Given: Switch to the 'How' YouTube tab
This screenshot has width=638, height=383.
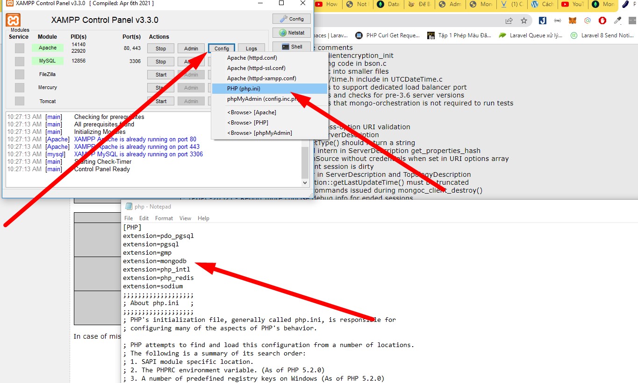Looking at the screenshot, I should tap(326, 4).
